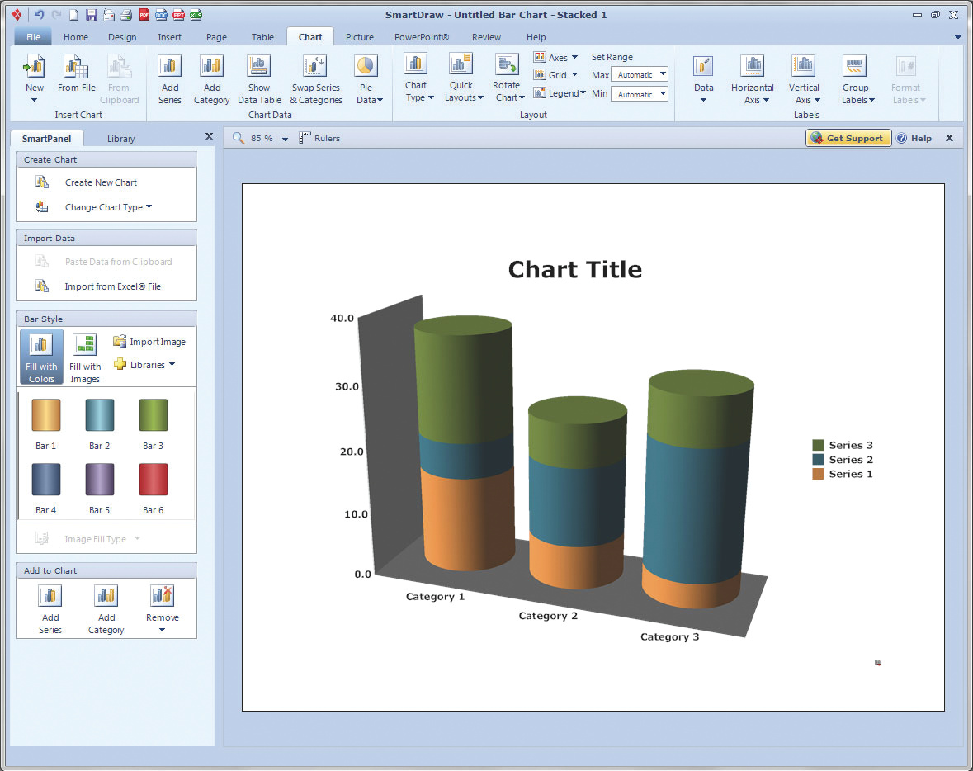973x771 pixels.
Task: Select the teal Bar 2 swatch
Action: [99, 414]
